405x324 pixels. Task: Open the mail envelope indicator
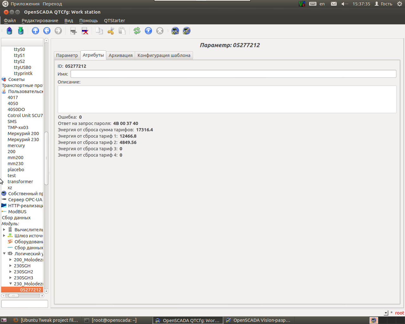pyautogui.click(x=334, y=4)
